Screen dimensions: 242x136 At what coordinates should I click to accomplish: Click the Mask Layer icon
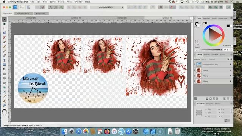pyautogui.click(x=207, y=99)
